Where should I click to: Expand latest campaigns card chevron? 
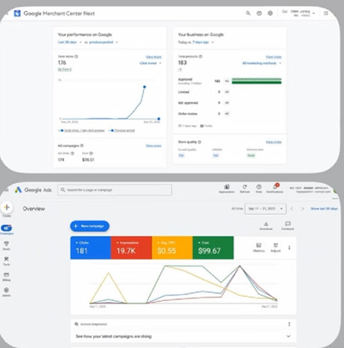click(288, 336)
